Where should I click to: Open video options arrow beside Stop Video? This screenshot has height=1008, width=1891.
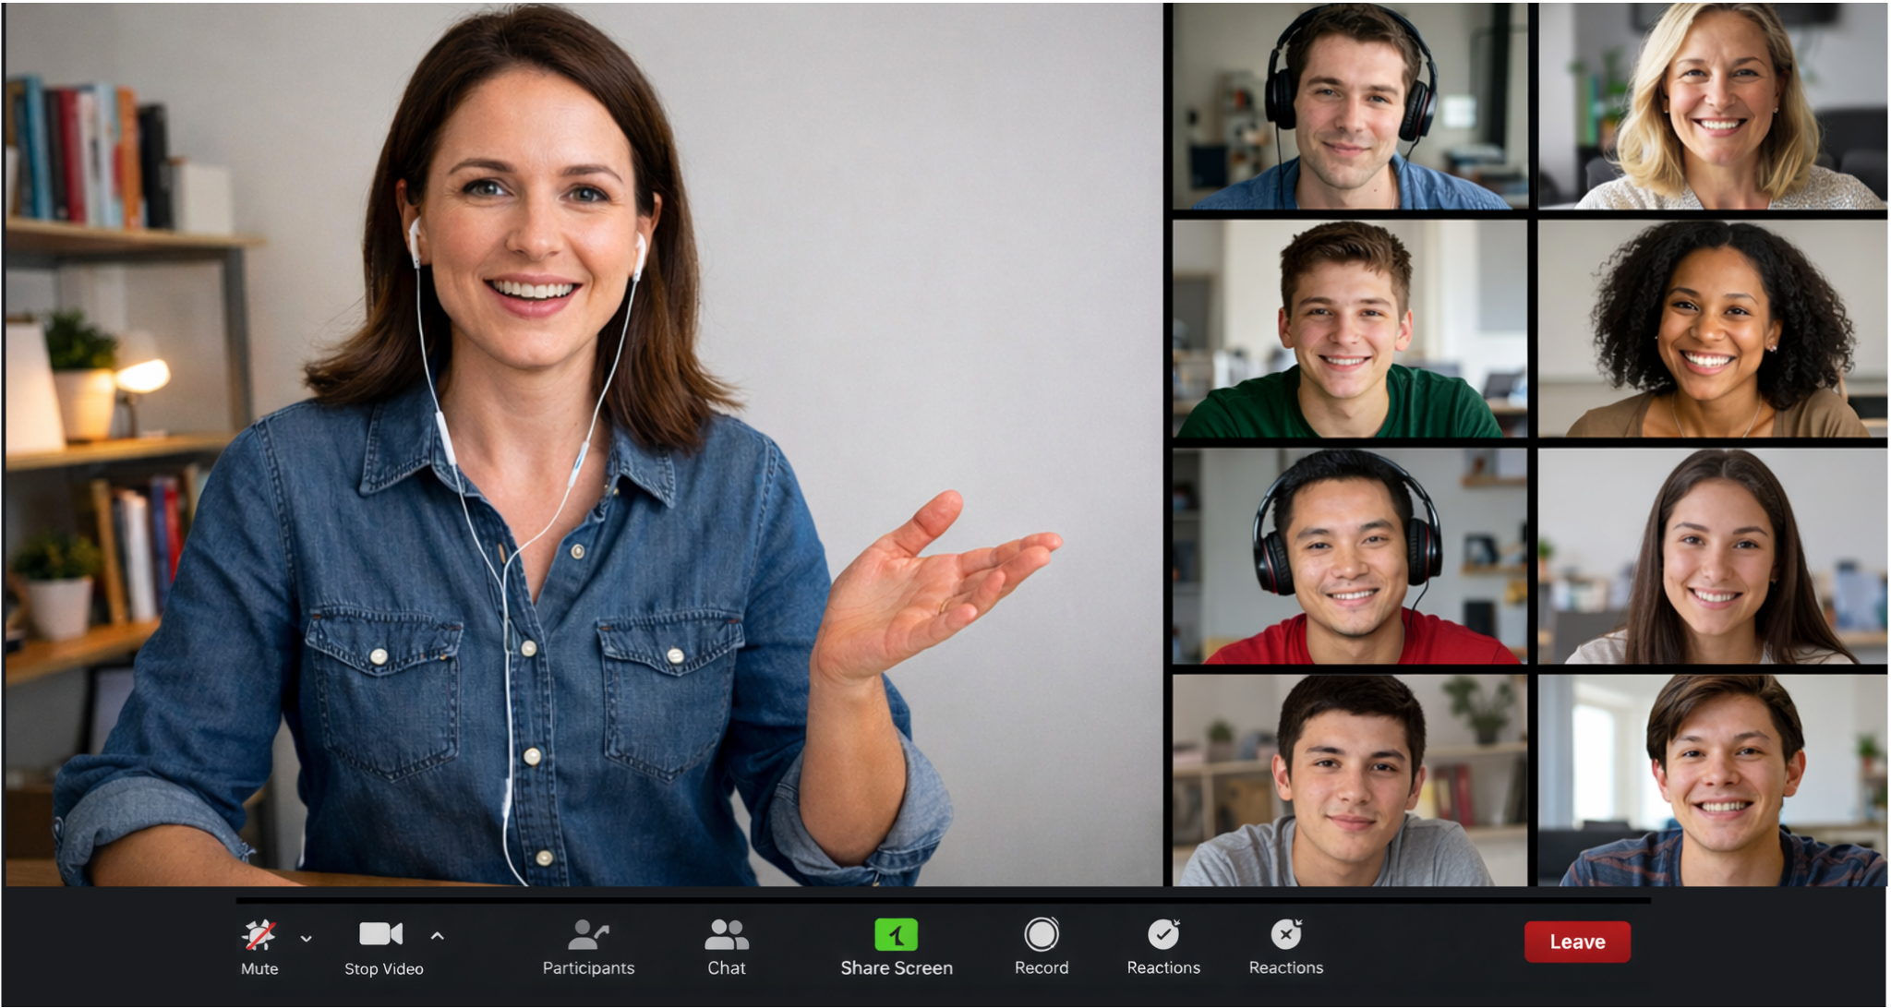(x=438, y=936)
